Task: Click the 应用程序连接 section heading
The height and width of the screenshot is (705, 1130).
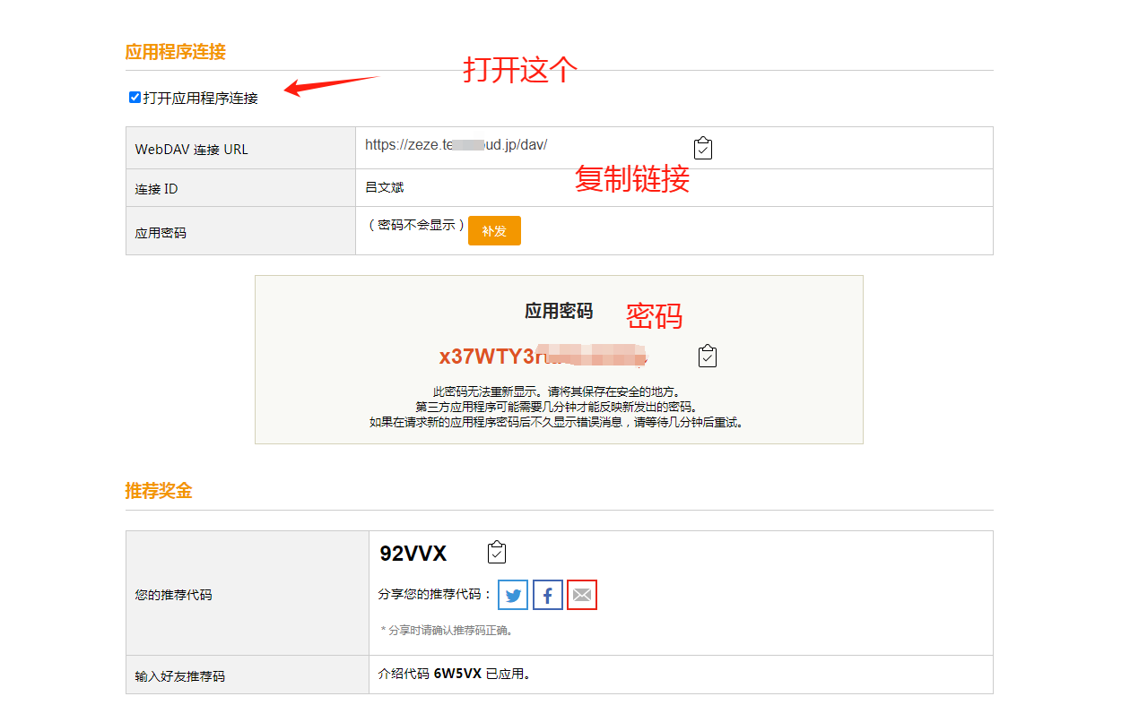Action: point(176,51)
